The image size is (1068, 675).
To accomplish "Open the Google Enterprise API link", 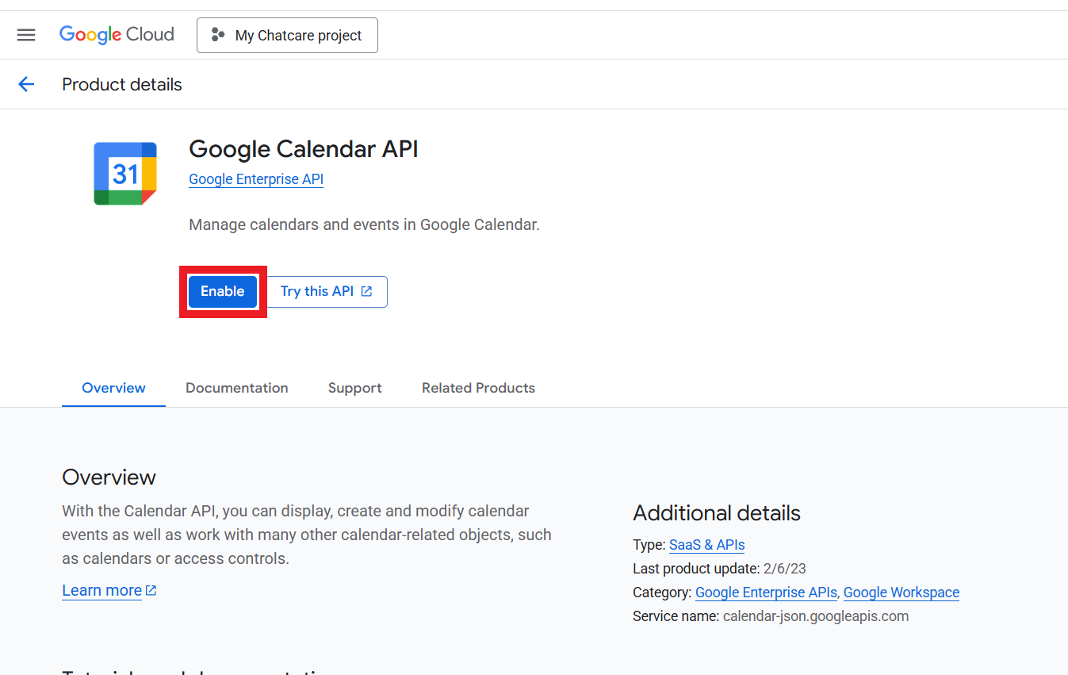I will click(256, 179).
